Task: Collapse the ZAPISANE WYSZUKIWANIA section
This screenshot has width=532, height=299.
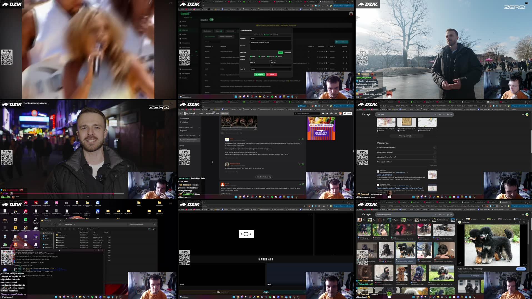Action: [x=199, y=136]
